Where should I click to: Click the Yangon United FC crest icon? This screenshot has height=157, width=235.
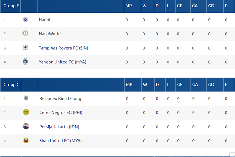pos(25,62)
